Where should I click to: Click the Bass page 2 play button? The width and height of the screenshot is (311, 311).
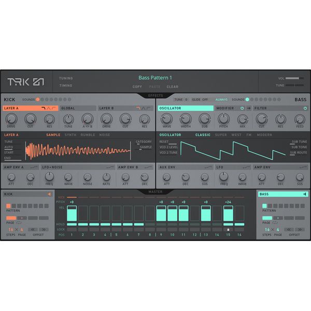point(278,218)
